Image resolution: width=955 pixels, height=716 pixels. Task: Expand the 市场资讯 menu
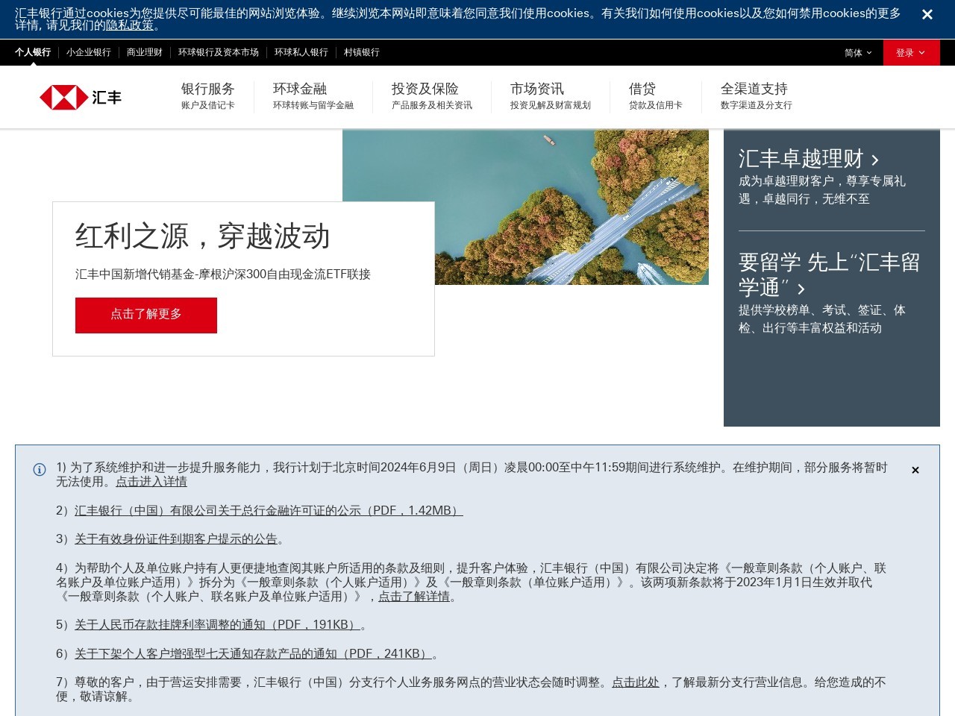[x=551, y=96]
